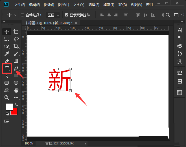Change the screen mode
The image size is (186, 147).
(7, 121)
